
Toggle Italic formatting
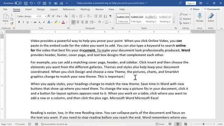click(23, 22)
